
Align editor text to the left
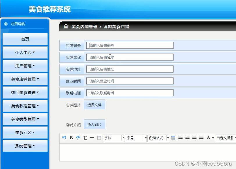pos(180,137)
